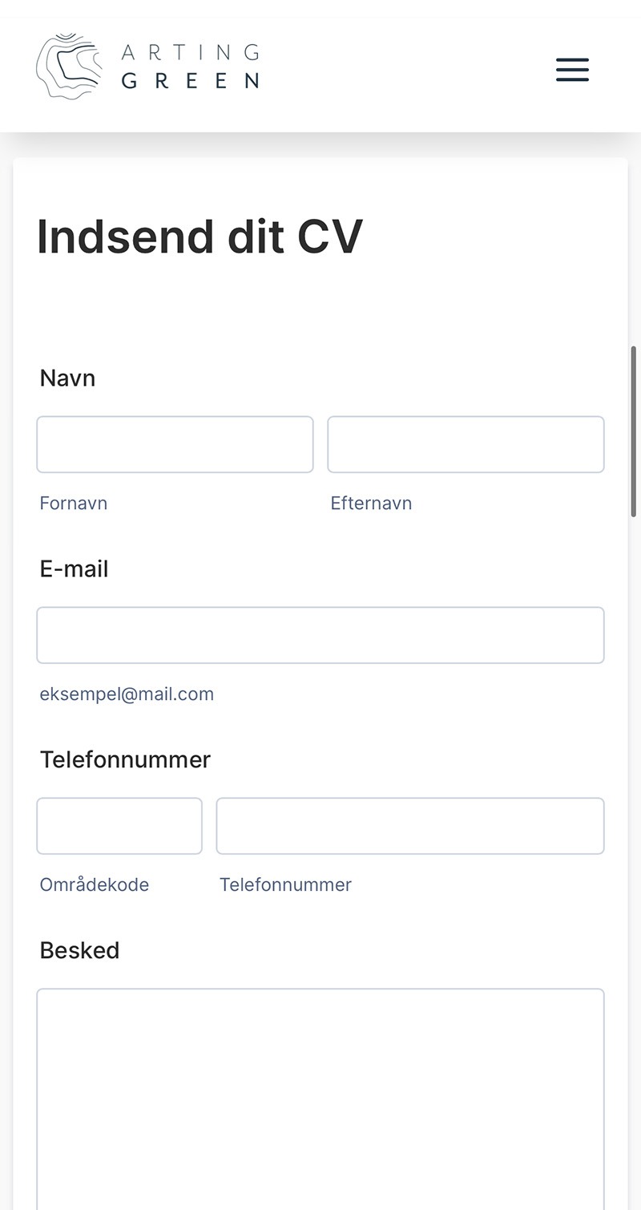Click the Arting Green contour logo icon
The width and height of the screenshot is (641, 1210).
pos(70,66)
